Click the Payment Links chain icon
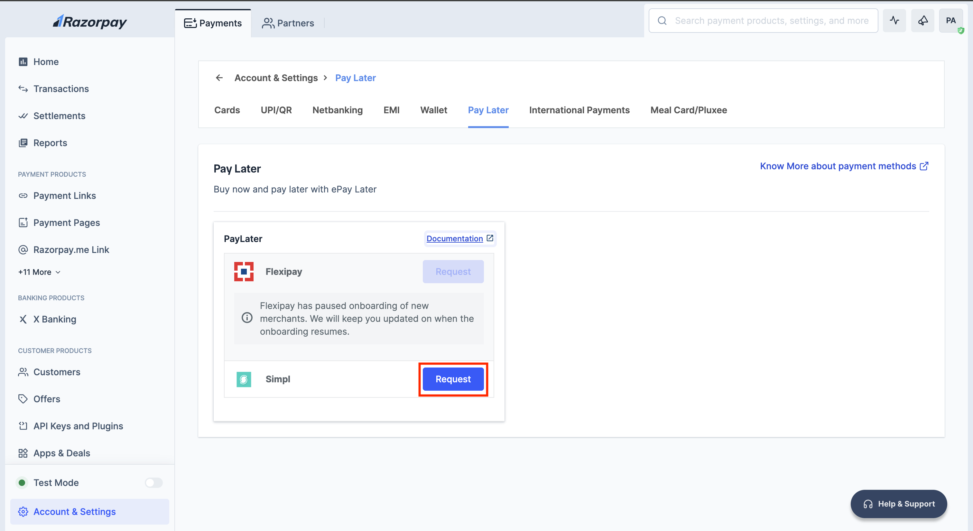The height and width of the screenshot is (531, 973). pos(23,196)
